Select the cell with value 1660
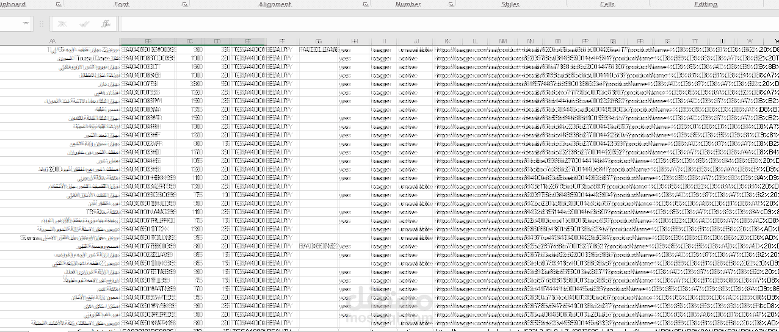This screenshot has width=779, height=332. click(x=190, y=67)
